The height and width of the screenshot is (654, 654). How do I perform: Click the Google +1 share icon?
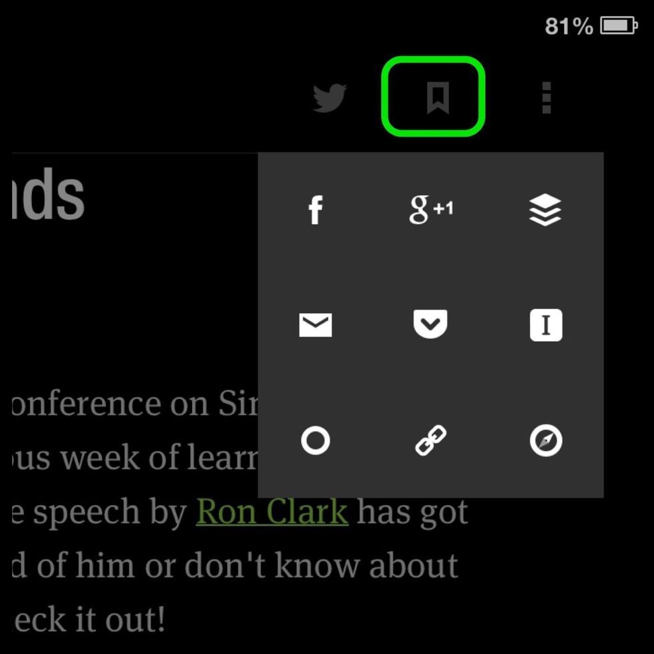pyautogui.click(x=431, y=210)
